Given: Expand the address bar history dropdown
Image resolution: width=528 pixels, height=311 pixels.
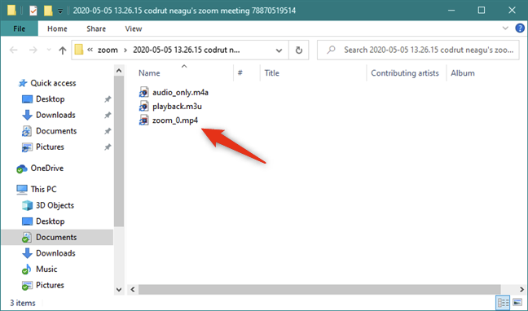Looking at the screenshot, I should [279, 50].
